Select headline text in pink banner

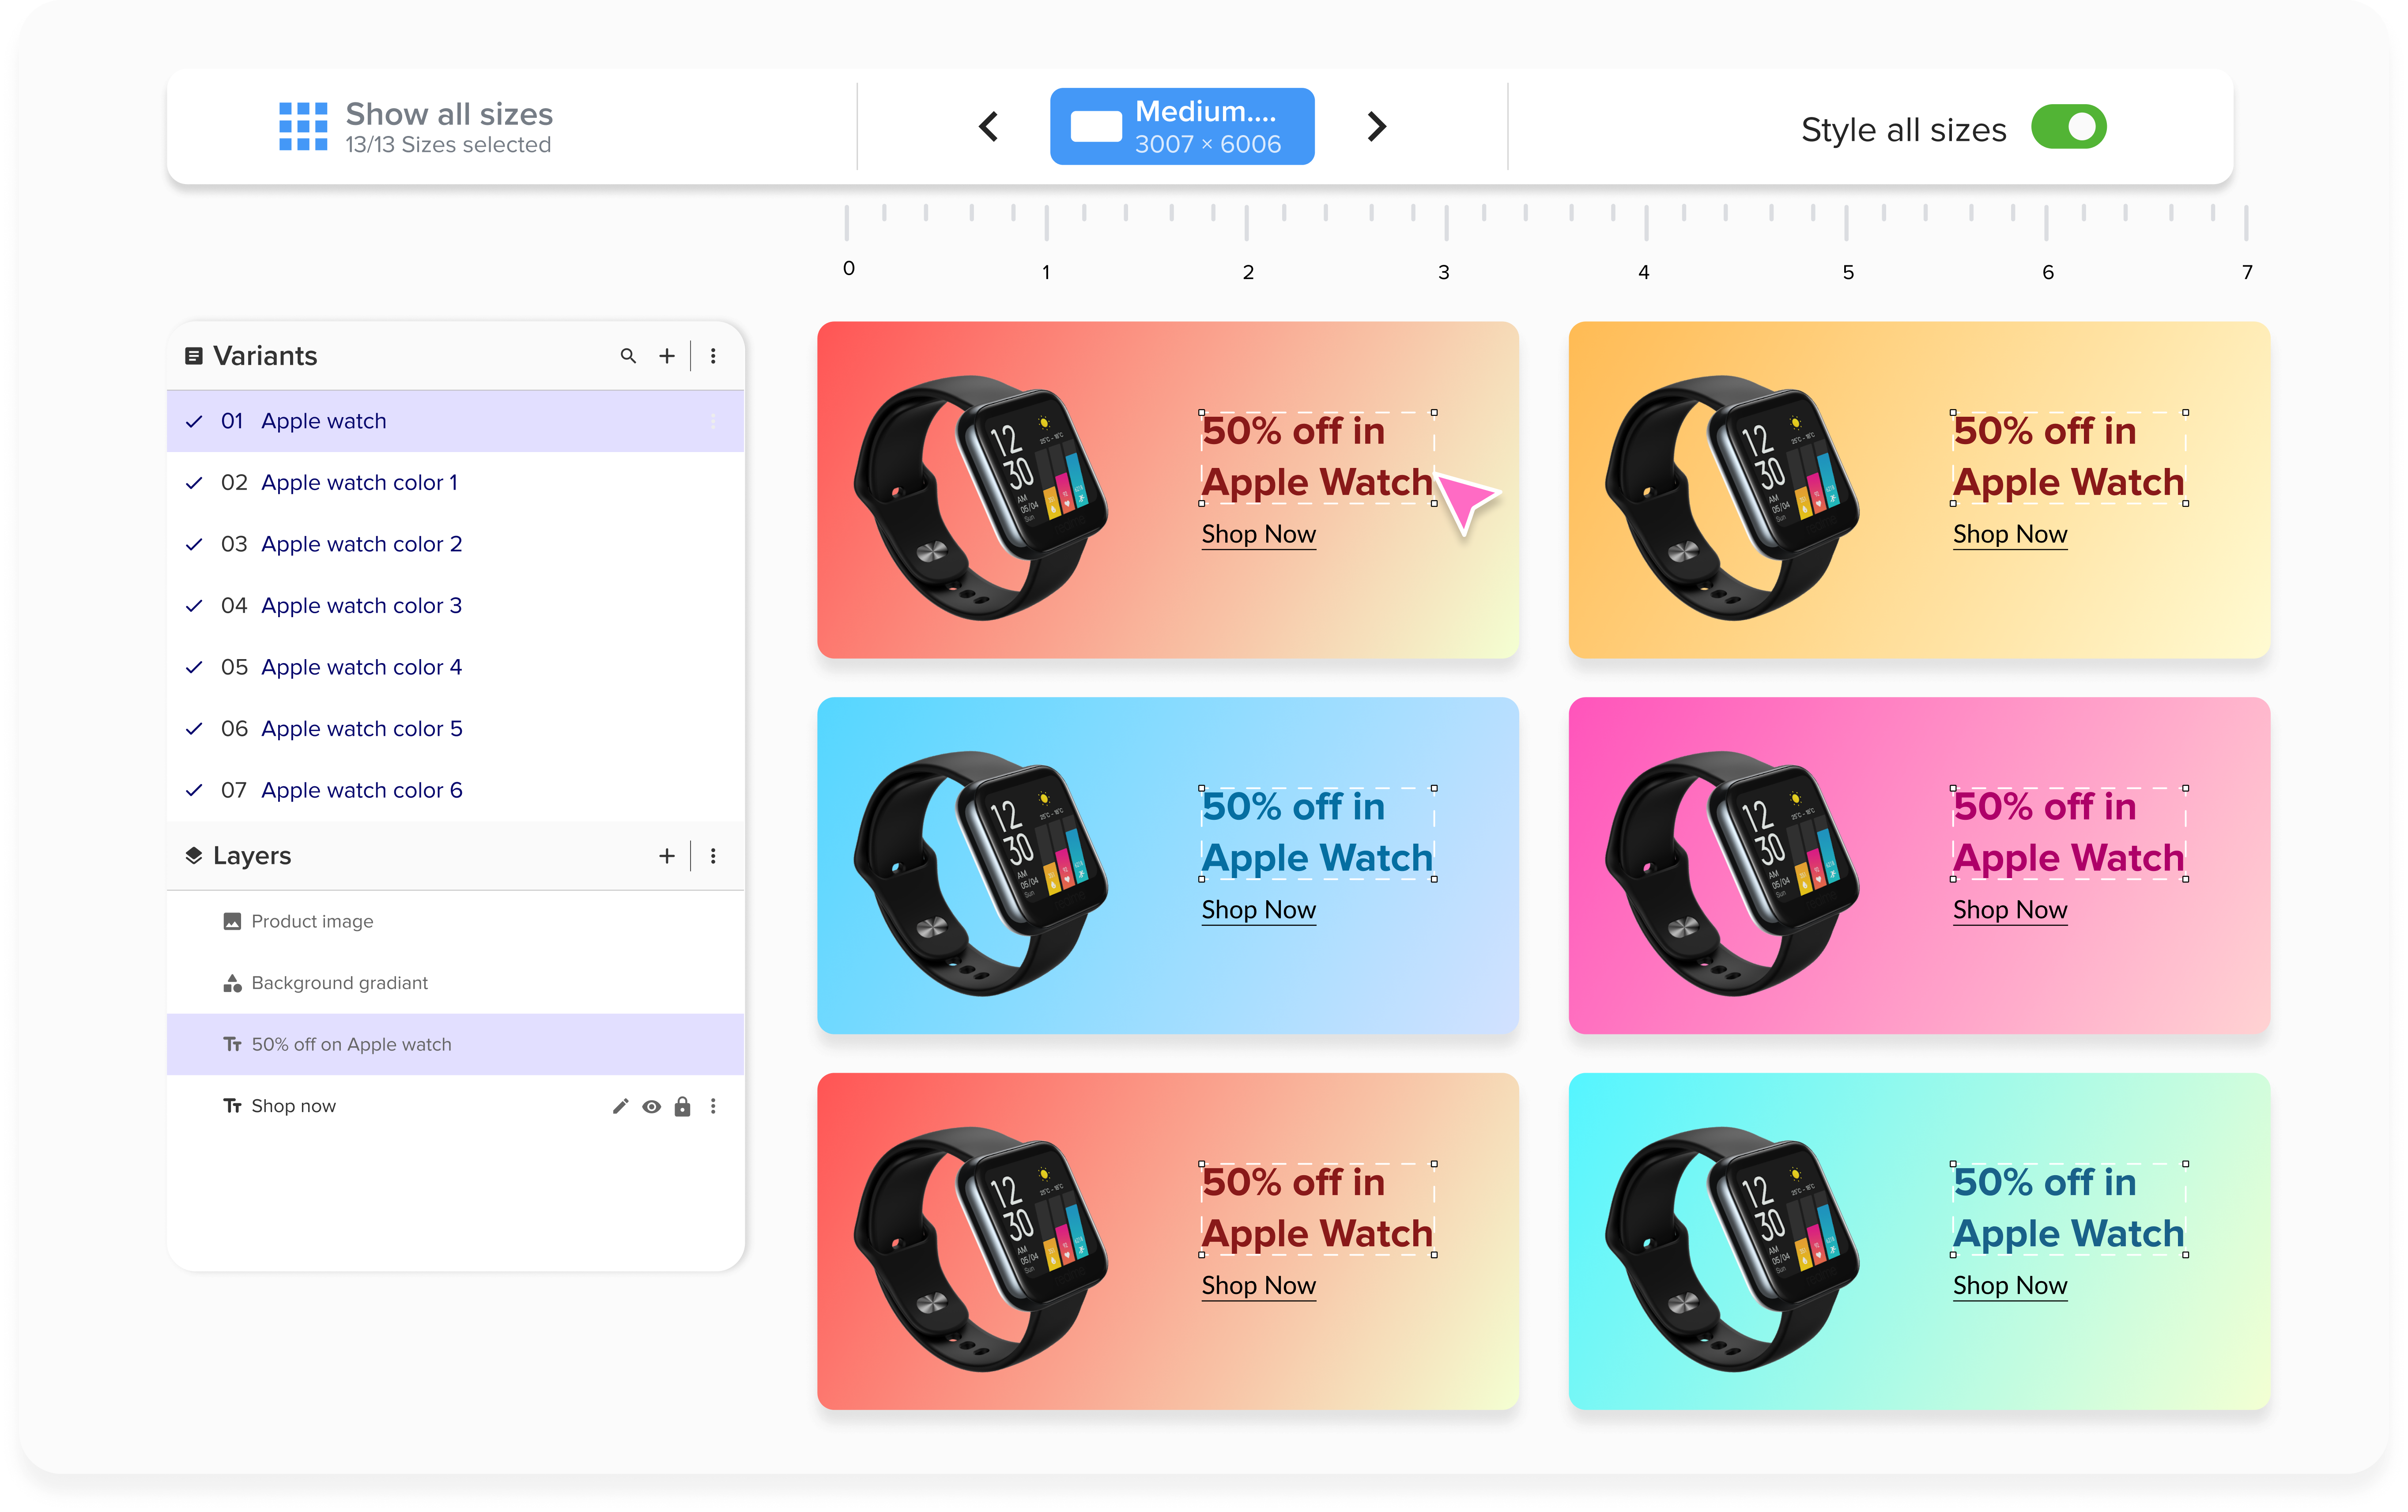point(2068,833)
